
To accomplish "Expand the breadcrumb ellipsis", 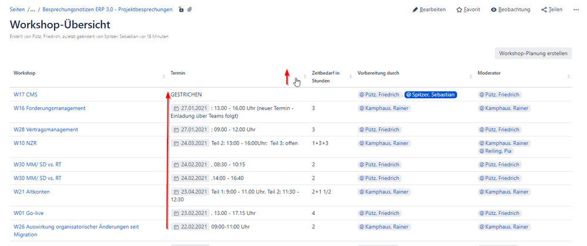I will [32, 10].
